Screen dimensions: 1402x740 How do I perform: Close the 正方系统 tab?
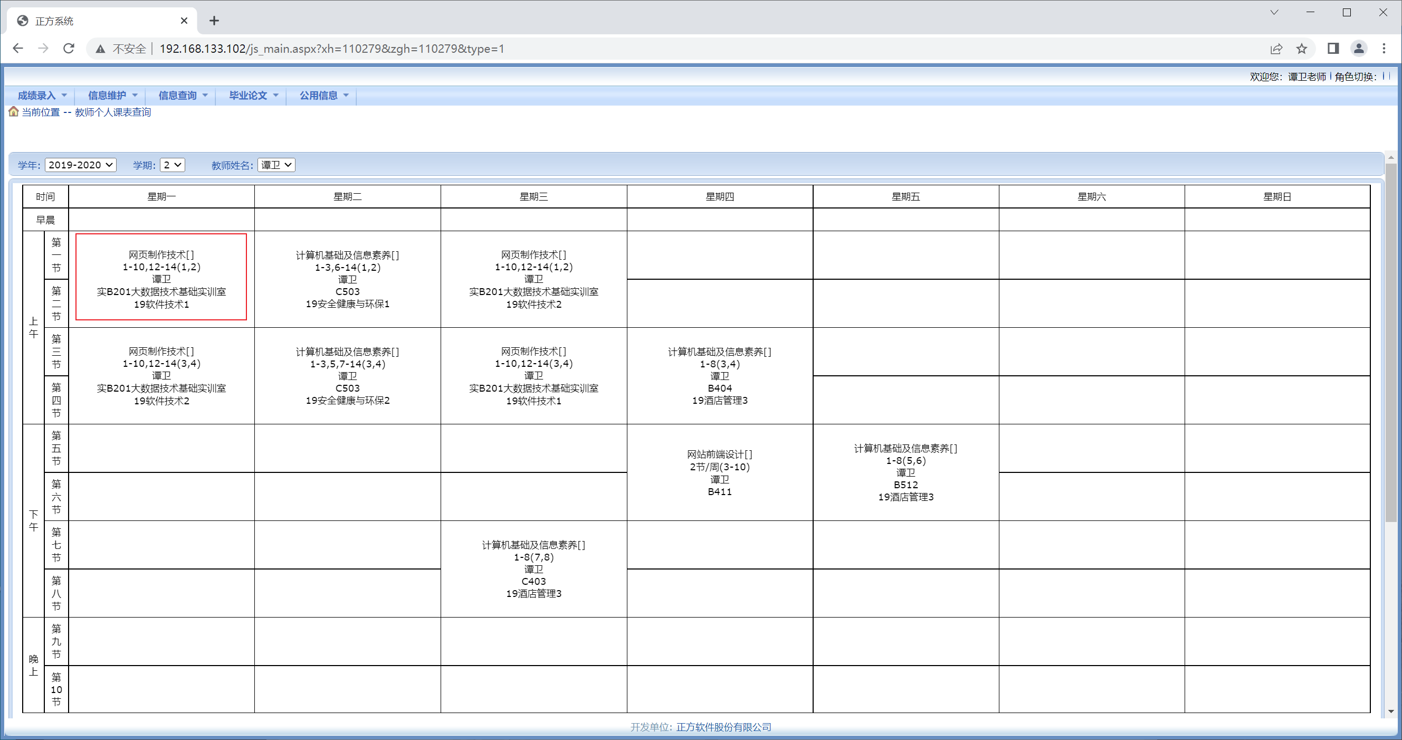(x=184, y=21)
